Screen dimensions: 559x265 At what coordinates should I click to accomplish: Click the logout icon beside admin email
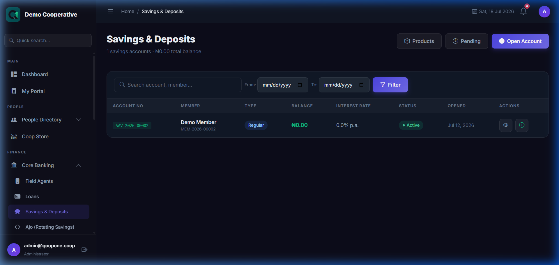tap(84, 250)
